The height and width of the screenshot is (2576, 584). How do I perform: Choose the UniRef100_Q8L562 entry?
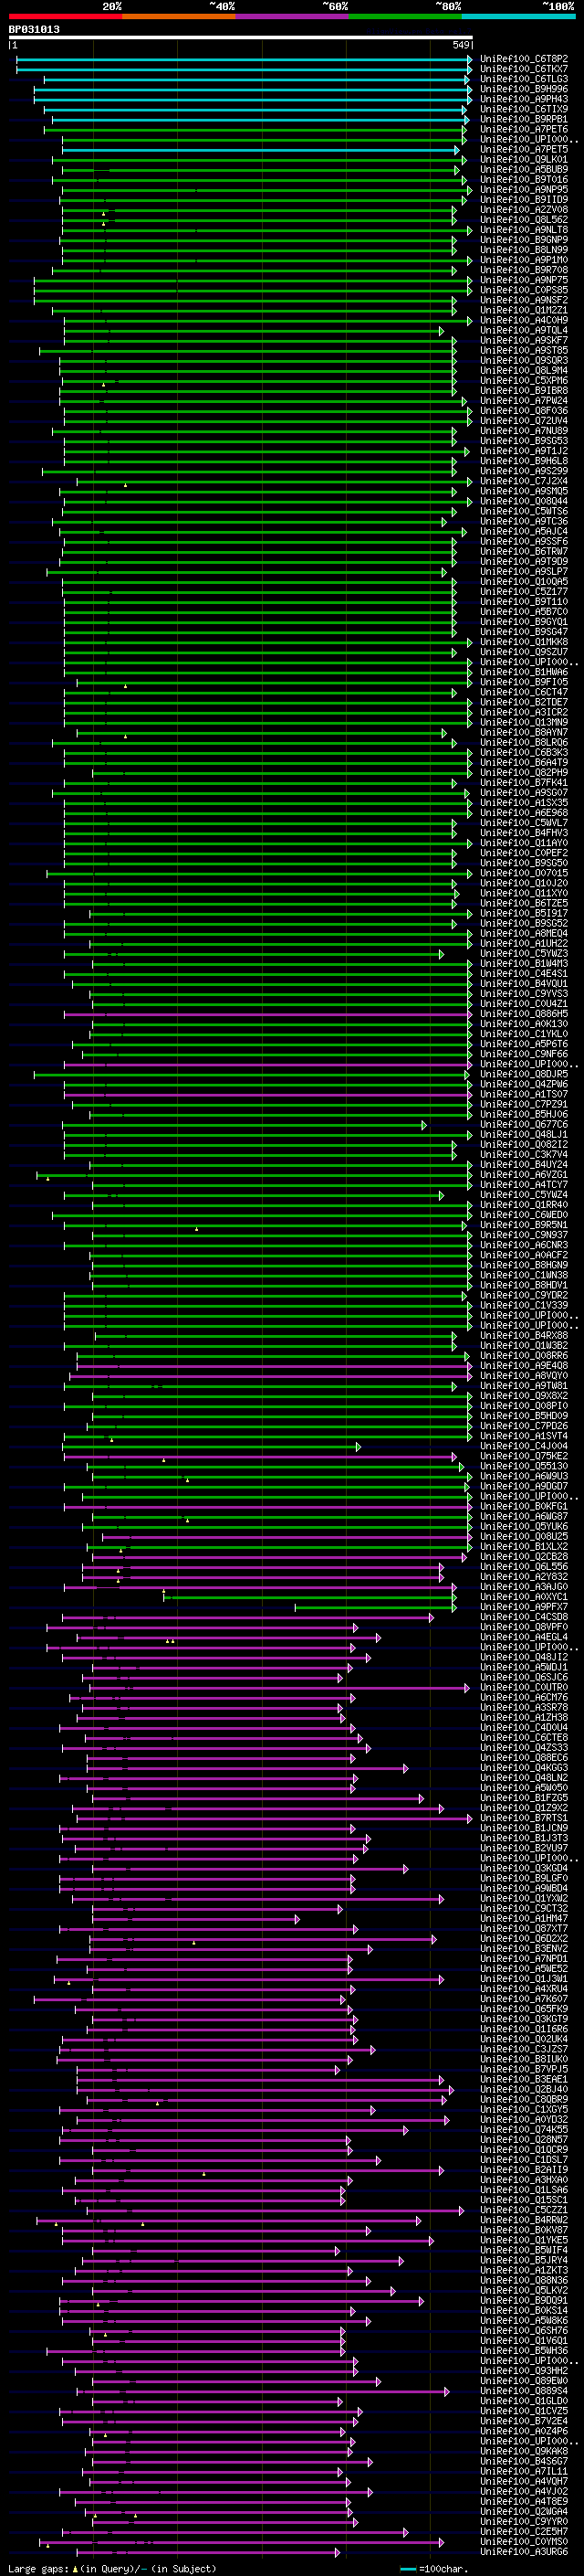(524, 220)
